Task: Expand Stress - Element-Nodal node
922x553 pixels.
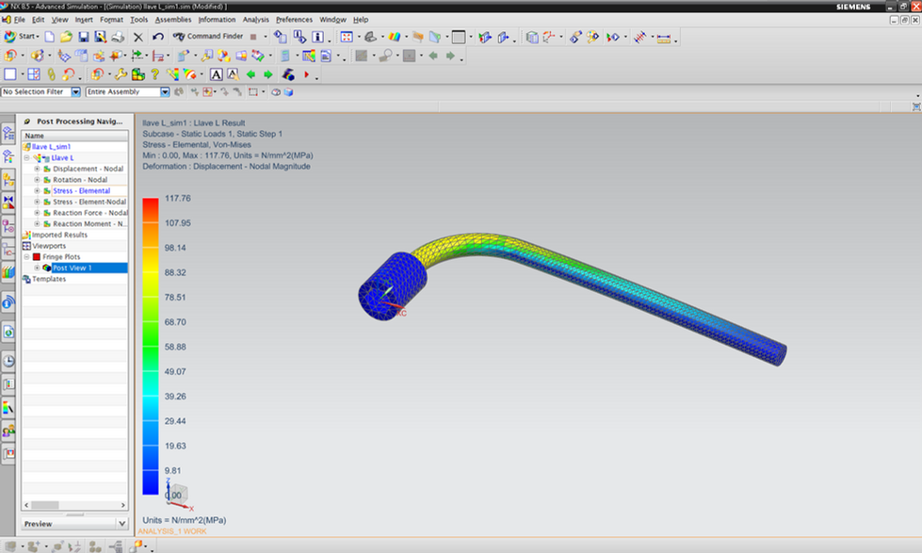Action: tap(37, 202)
